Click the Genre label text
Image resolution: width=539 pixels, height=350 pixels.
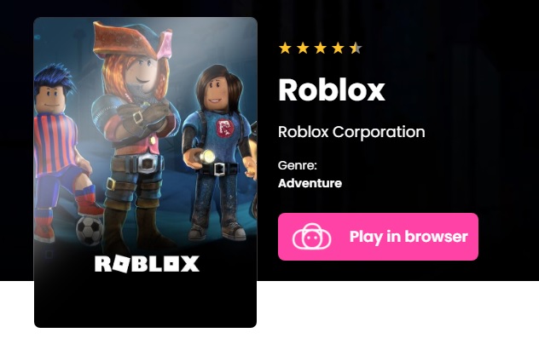pos(298,165)
